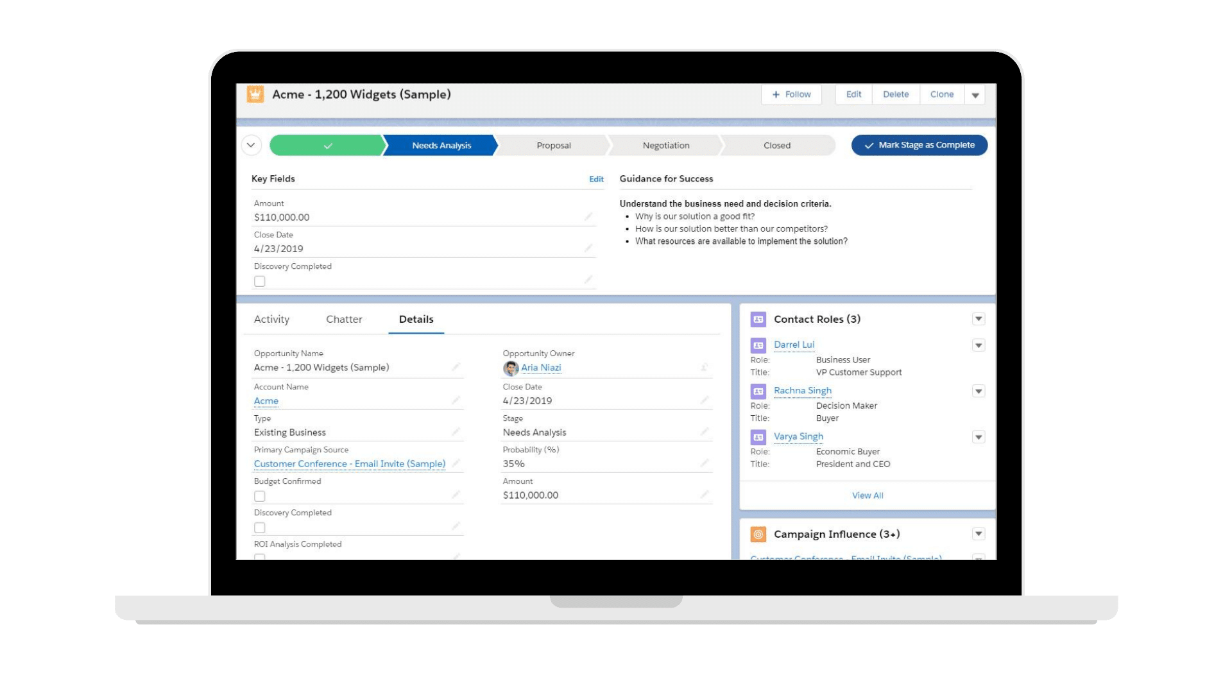Click Edit in the Key Fields section

(x=597, y=178)
